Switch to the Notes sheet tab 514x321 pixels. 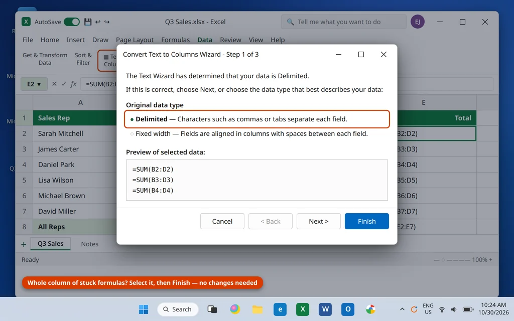click(x=89, y=244)
